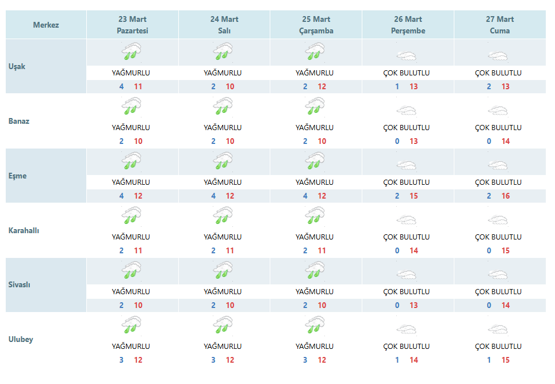Click Uşak's cloudy icon for 26 Mart
The height and width of the screenshot is (384, 555).
coord(407,56)
